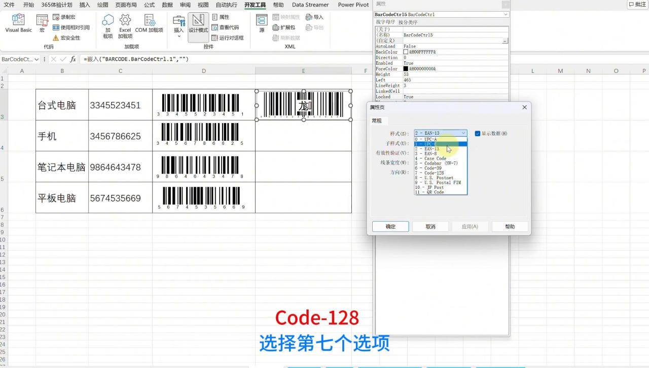
Task: Open the 文件 menu tab
Action: 9,5
